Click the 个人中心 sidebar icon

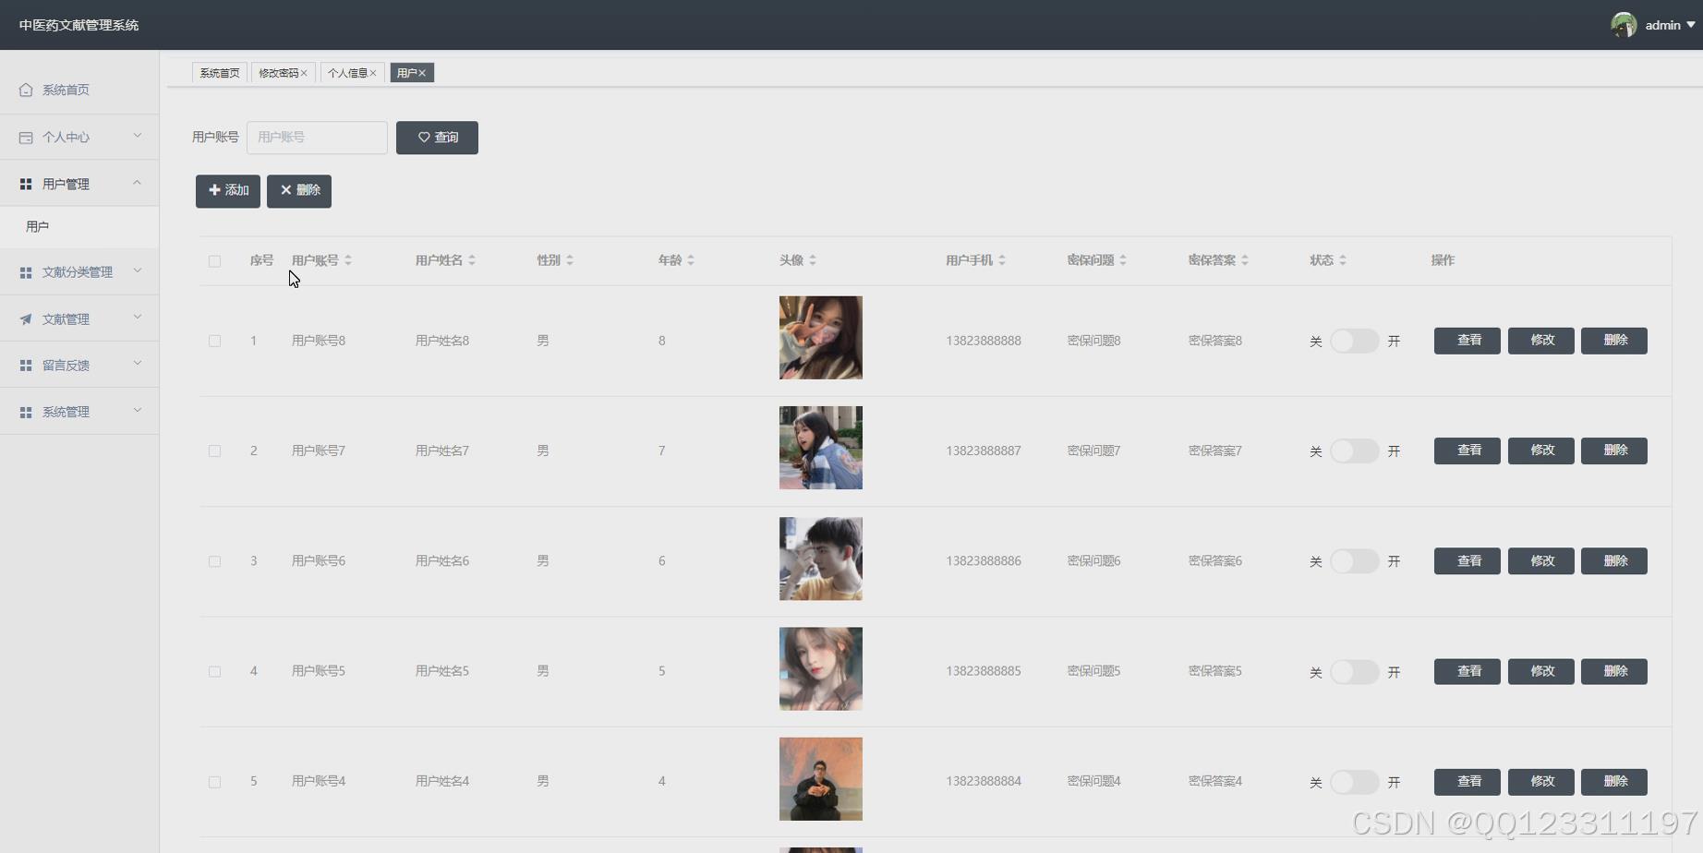(x=26, y=138)
